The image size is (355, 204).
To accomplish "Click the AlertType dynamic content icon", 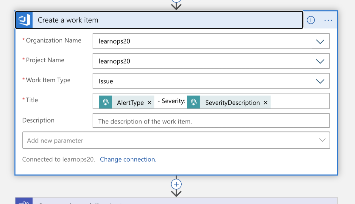I will (x=105, y=102).
